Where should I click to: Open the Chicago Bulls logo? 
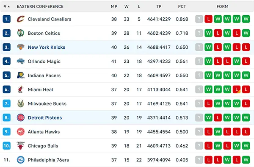tap(21, 146)
